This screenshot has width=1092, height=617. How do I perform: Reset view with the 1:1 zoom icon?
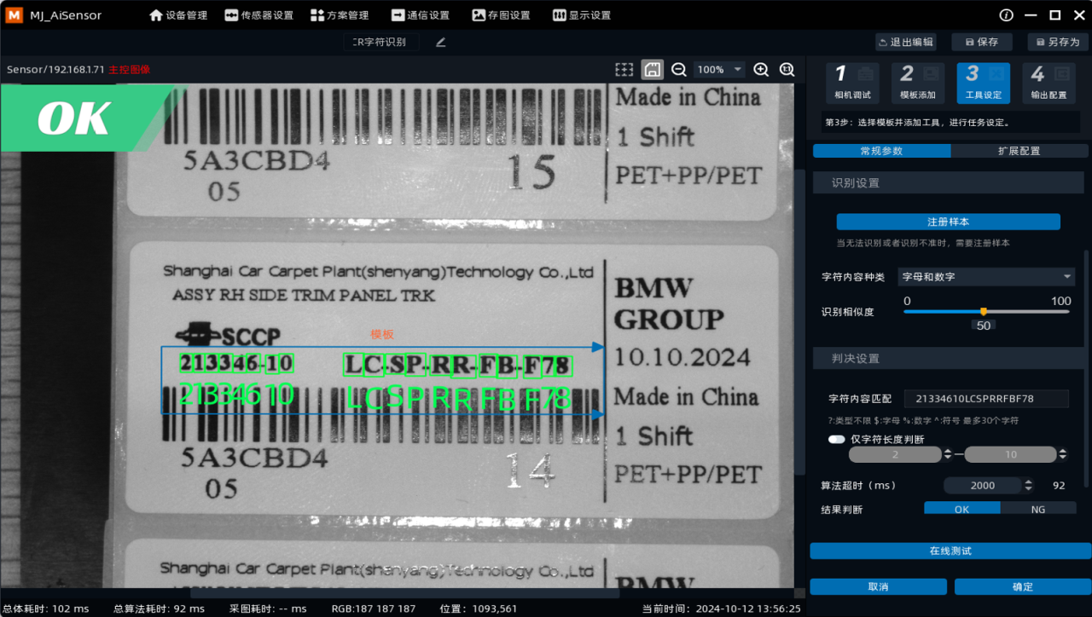click(787, 69)
